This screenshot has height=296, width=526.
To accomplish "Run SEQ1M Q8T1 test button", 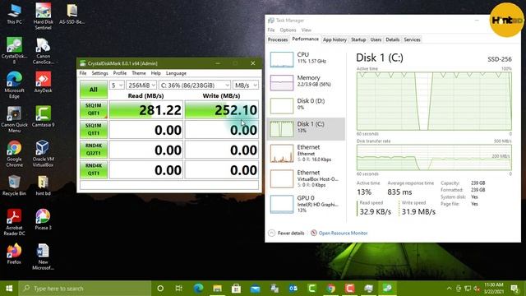I will click(x=94, y=109).
